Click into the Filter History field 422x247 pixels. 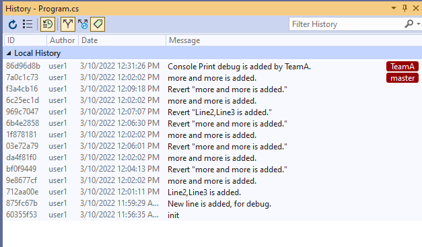coord(347,24)
